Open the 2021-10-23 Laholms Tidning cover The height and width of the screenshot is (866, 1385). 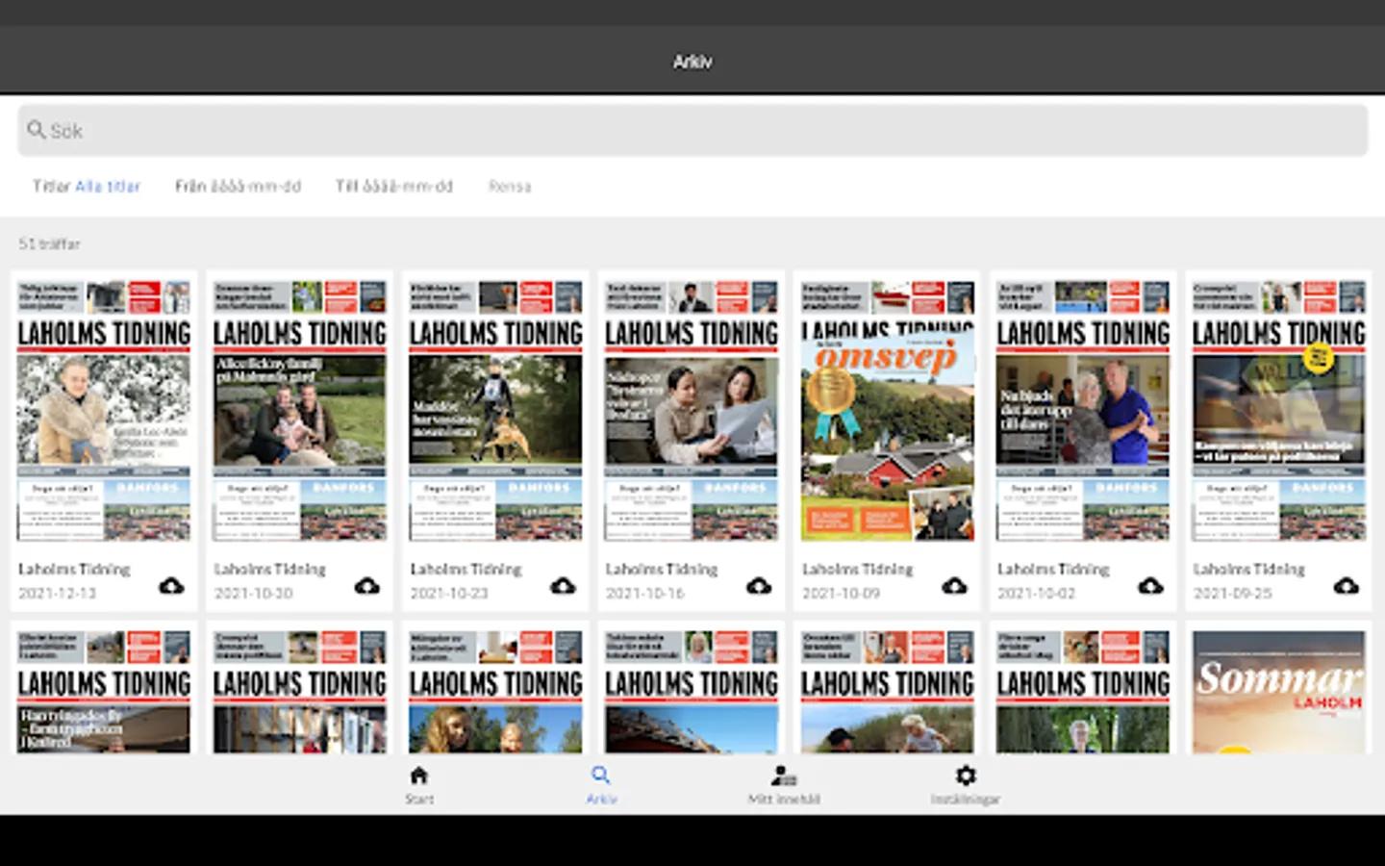click(495, 410)
